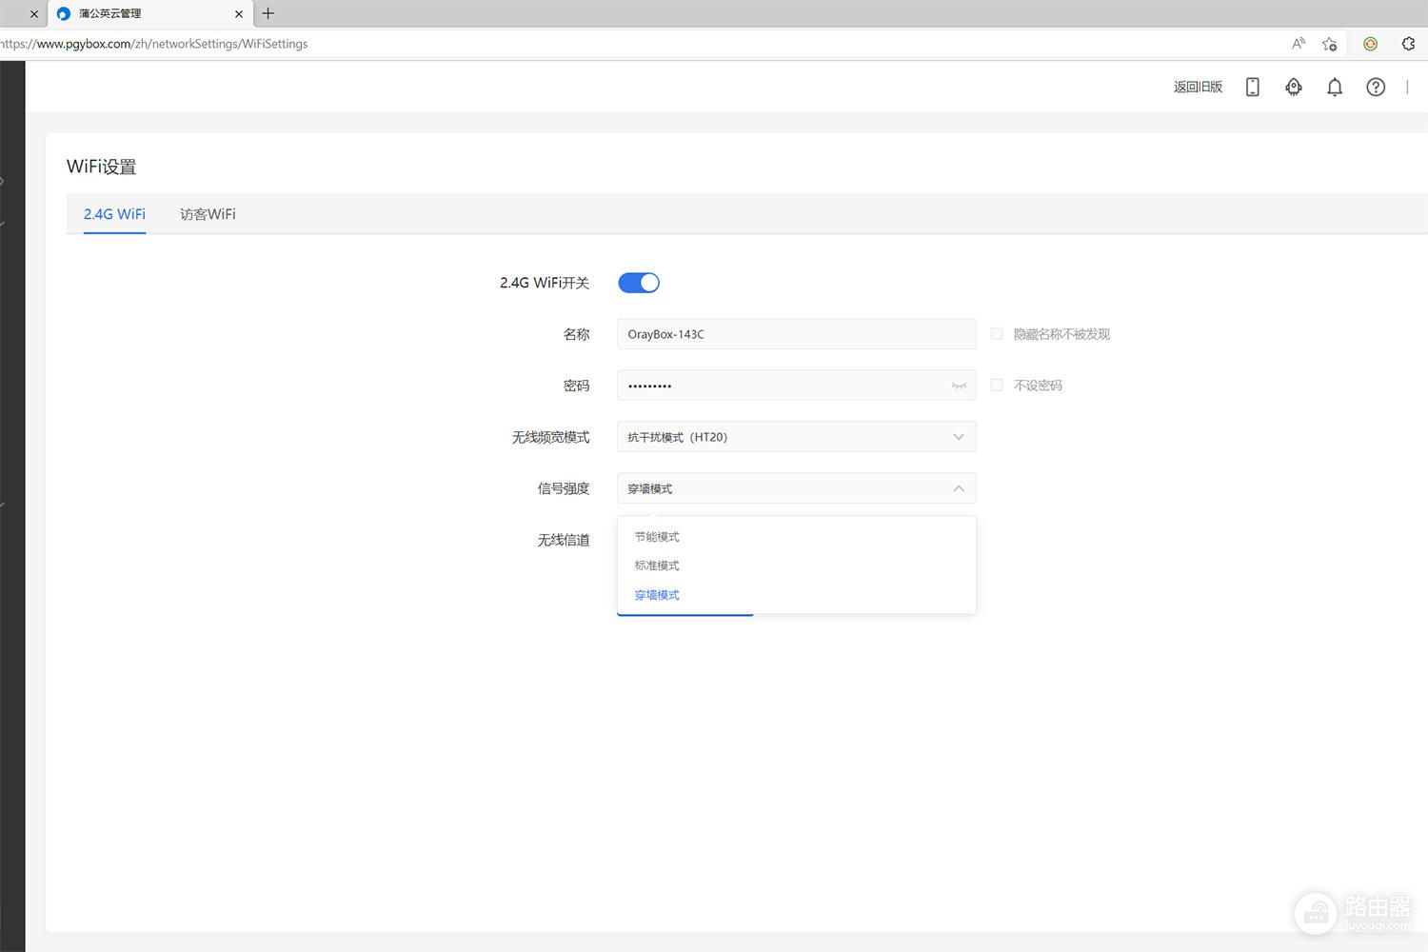Toggle the 2.4G WiFi switch
The image size is (1428, 952).
639,283
